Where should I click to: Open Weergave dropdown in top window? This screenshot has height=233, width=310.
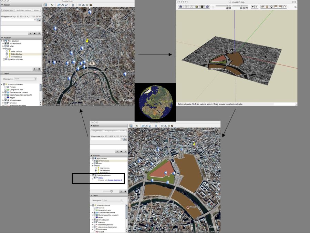point(26,79)
